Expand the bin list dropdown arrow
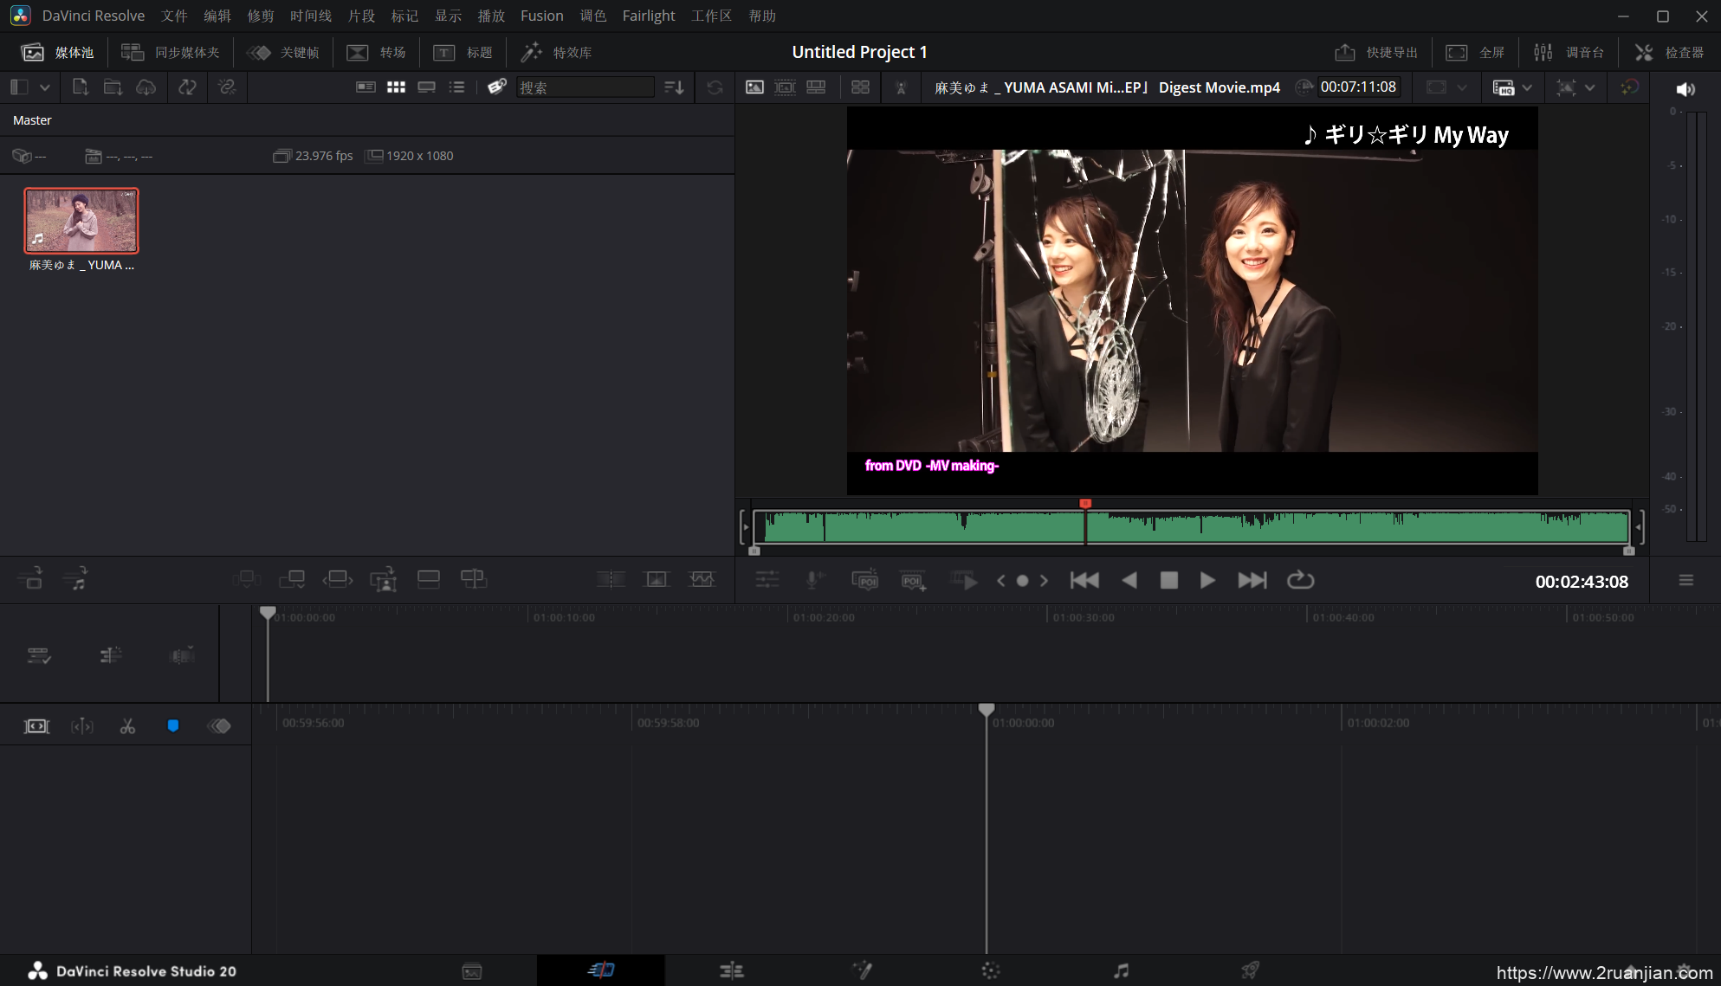 (44, 87)
